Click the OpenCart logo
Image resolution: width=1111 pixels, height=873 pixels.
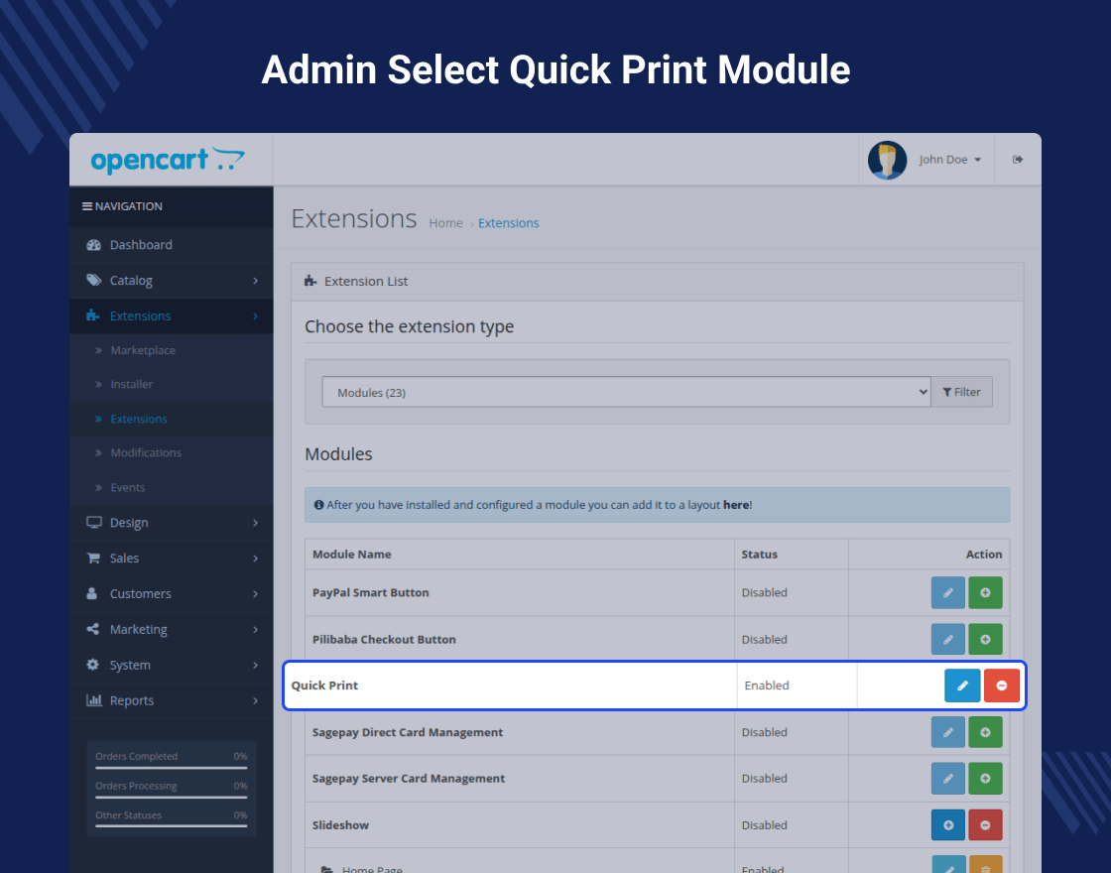pos(167,161)
